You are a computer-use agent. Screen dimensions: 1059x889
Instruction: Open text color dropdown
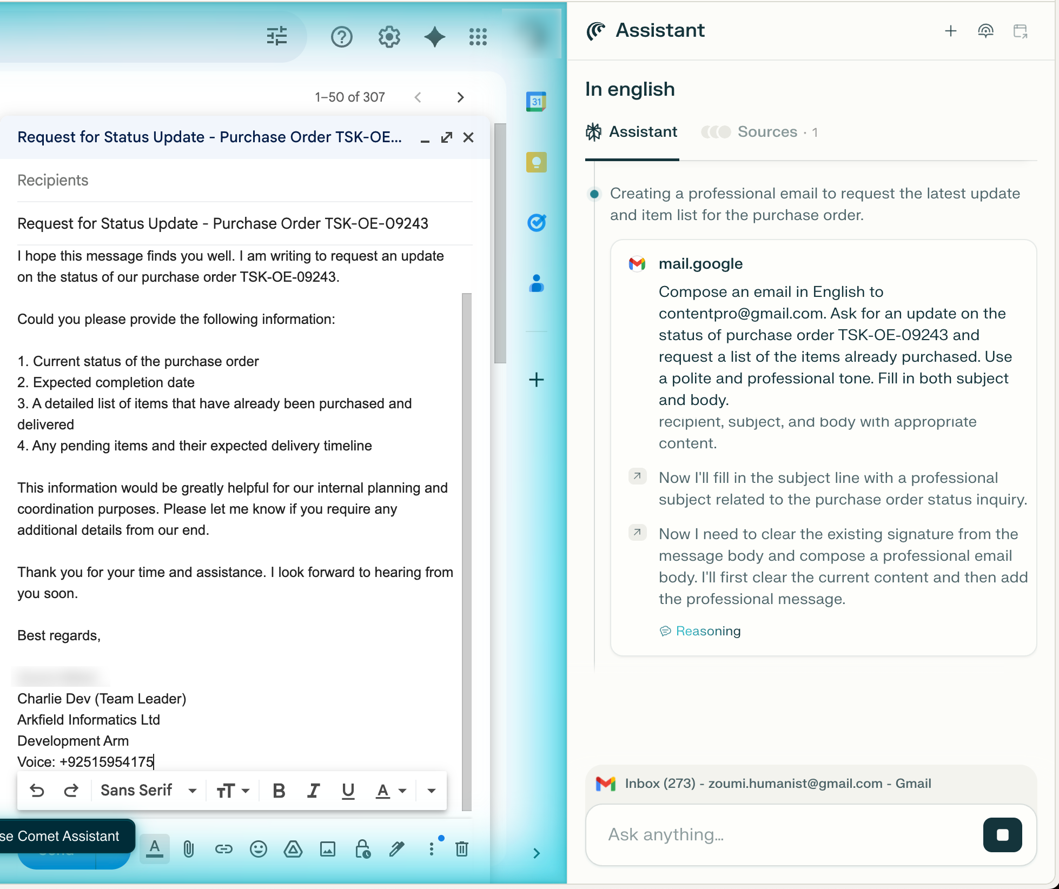[x=390, y=791]
